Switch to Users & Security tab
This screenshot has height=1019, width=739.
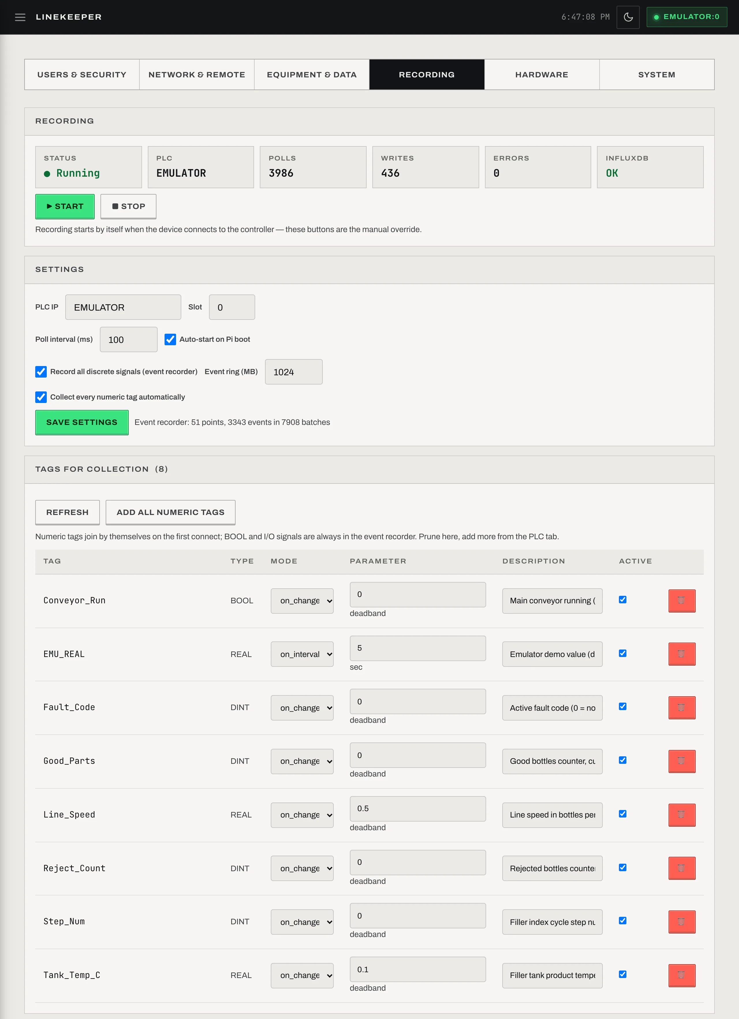[82, 74]
